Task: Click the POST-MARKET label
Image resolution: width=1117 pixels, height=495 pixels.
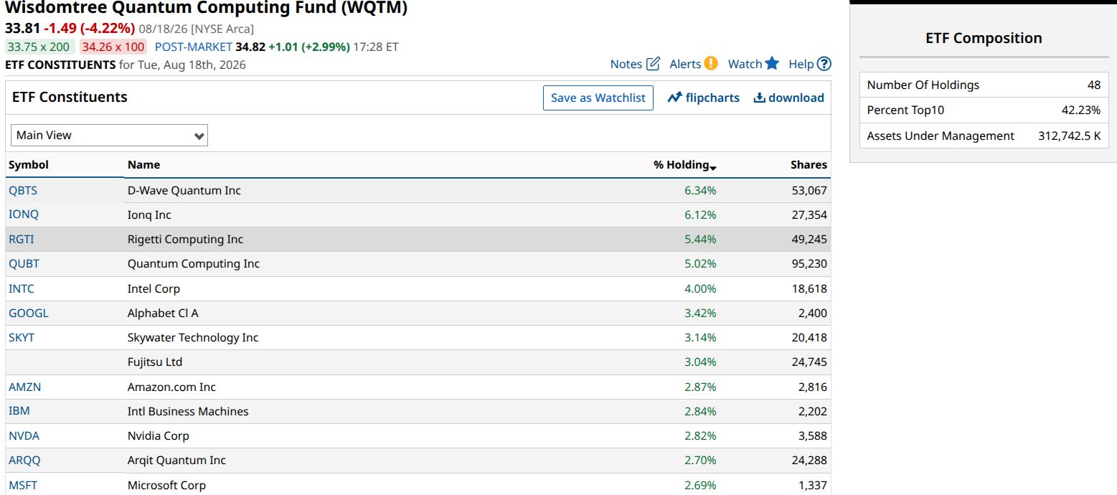Action: (194, 47)
